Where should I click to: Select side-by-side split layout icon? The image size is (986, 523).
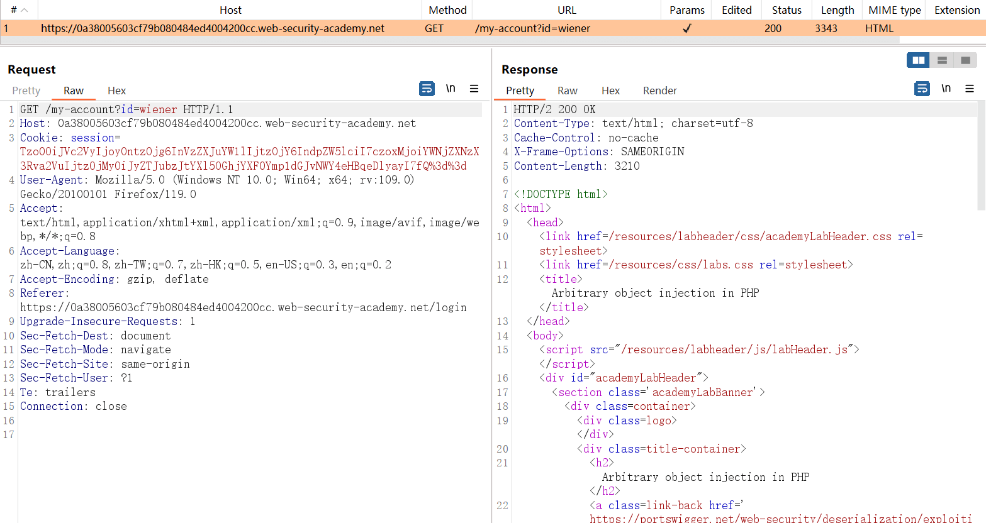pyautogui.click(x=918, y=60)
